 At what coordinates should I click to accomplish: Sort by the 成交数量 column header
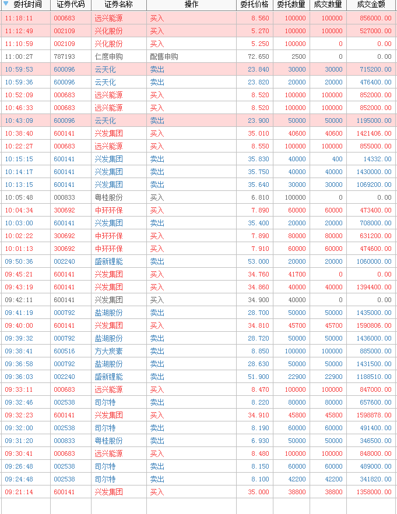pyautogui.click(x=328, y=5)
